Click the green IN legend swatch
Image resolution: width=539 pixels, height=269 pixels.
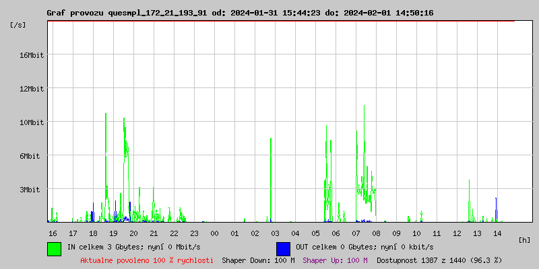(54, 248)
